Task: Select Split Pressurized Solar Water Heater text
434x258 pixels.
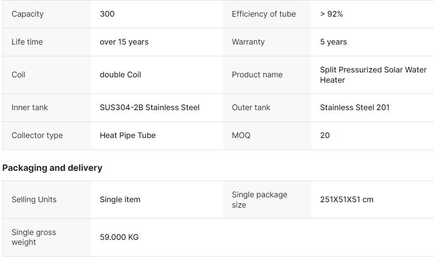Action: tap(373, 75)
